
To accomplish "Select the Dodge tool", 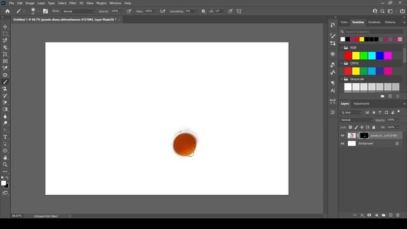I will click(x=5, y=123).
